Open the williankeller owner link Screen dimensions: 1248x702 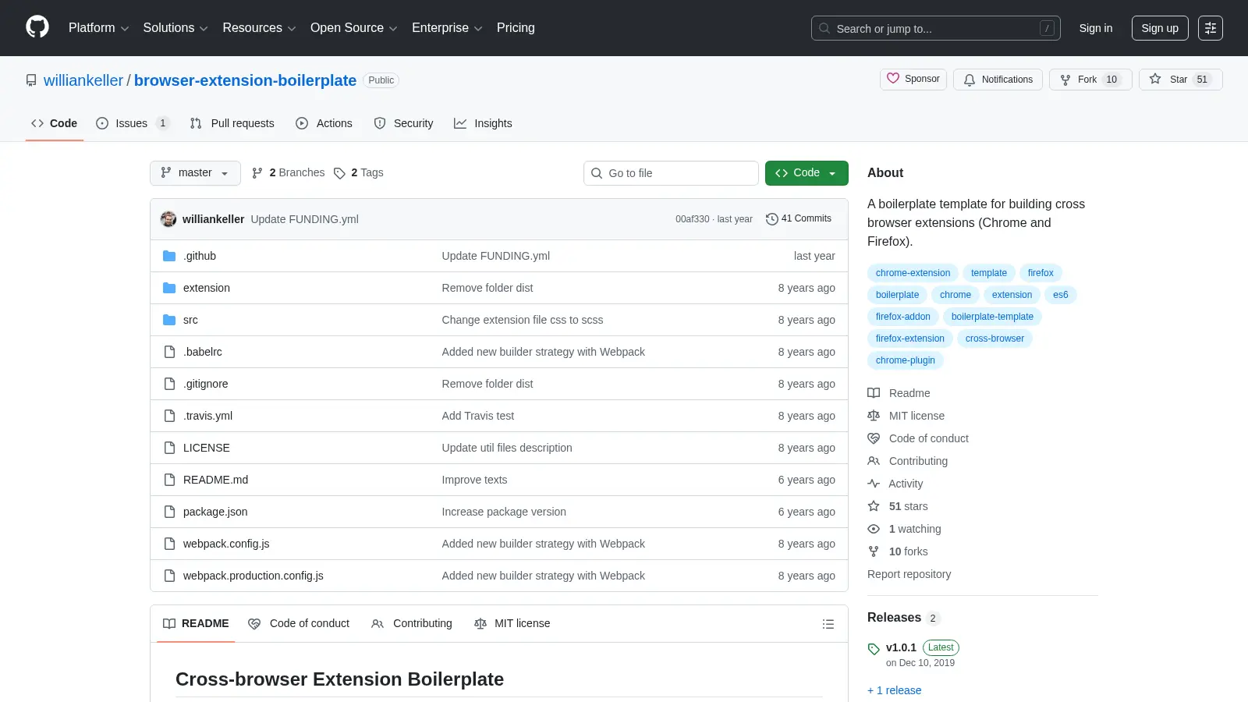click(x=83, y=80)
